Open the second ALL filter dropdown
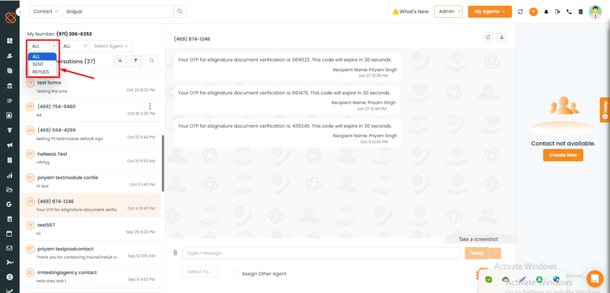Screen dimensions: 610x293 [74, 46]
